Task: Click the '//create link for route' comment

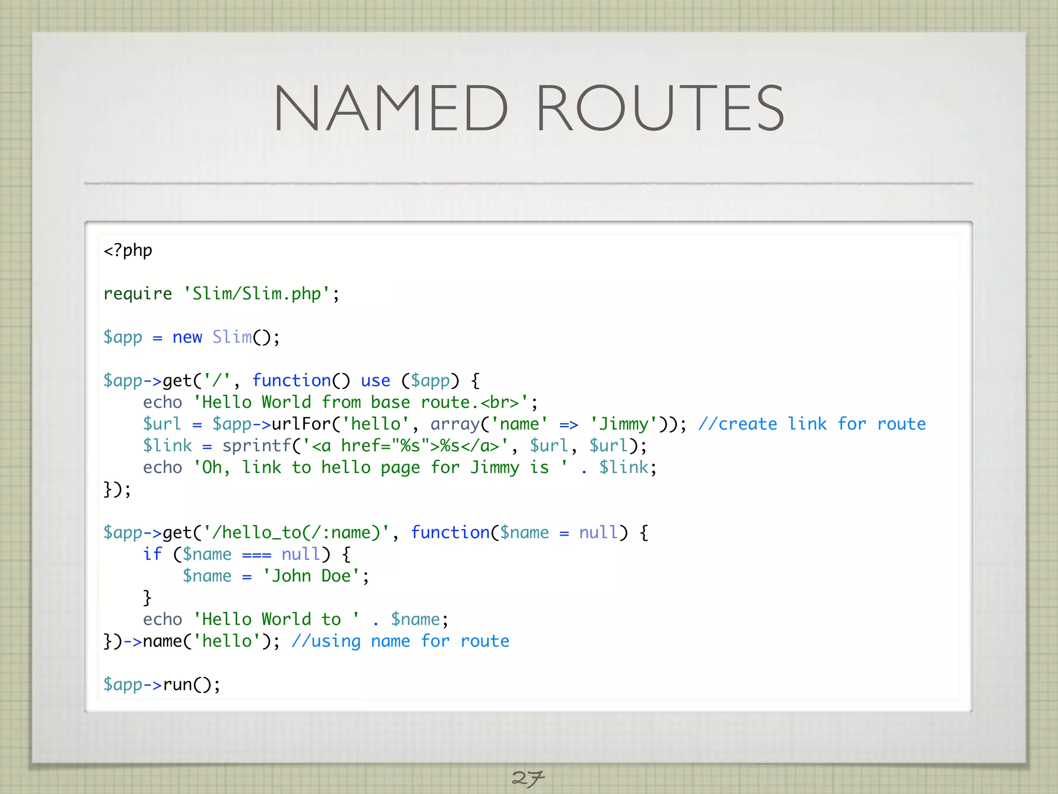Action: click(812, 424)
